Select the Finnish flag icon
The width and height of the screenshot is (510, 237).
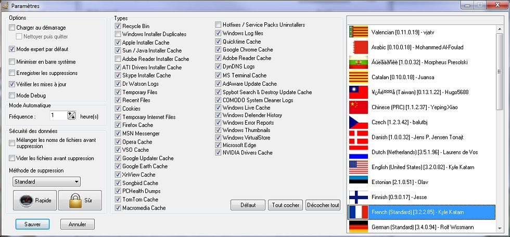(359, 197)
